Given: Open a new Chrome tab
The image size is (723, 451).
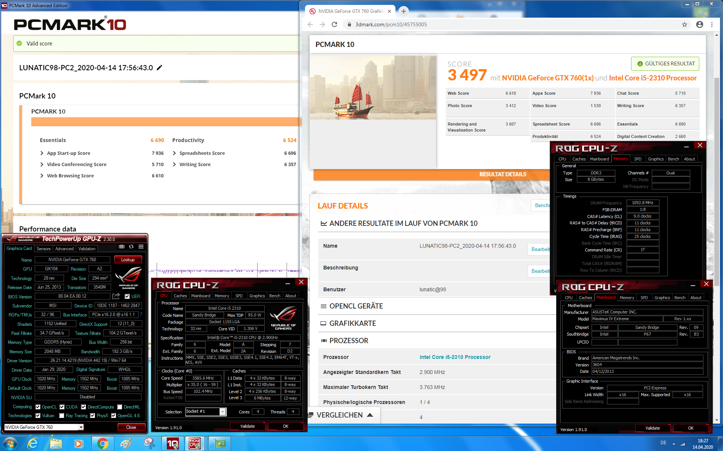Looking at the screenshot, I should click(403, 11).
